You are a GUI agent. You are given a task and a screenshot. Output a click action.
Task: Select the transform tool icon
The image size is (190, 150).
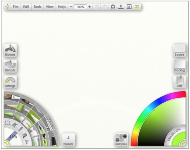[15, 125]
